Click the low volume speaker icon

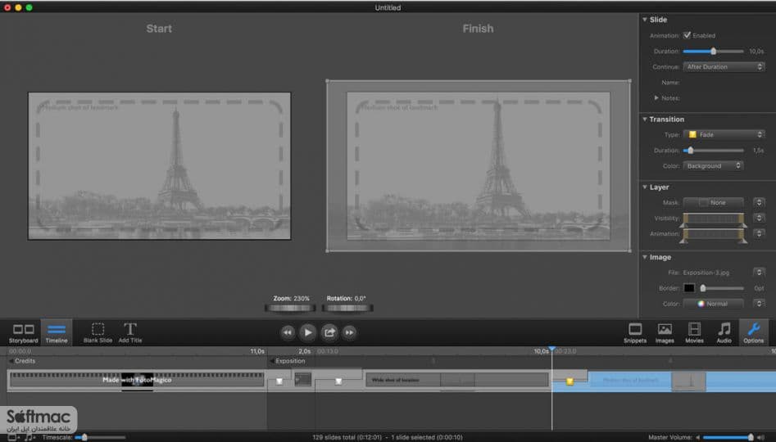point(698,438)
